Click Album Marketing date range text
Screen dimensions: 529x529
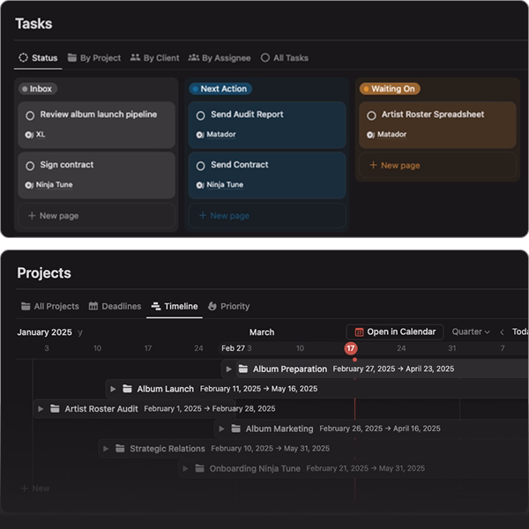[380, 428]
